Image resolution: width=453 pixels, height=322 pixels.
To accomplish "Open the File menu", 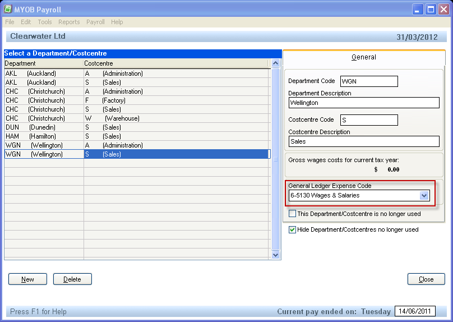I will click(10, 22).
